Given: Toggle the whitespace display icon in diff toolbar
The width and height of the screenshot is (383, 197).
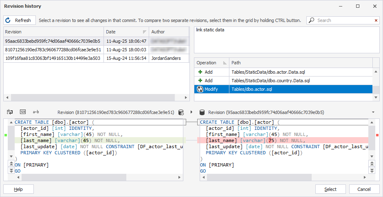Looking at the screenshot, I should [x=10, y=112].
